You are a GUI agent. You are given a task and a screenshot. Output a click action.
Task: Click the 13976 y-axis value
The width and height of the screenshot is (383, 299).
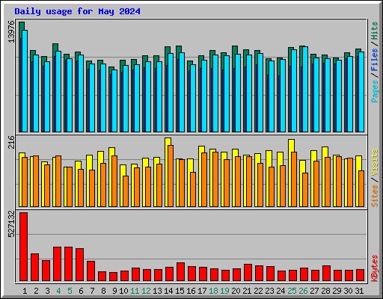click(11, 32)
